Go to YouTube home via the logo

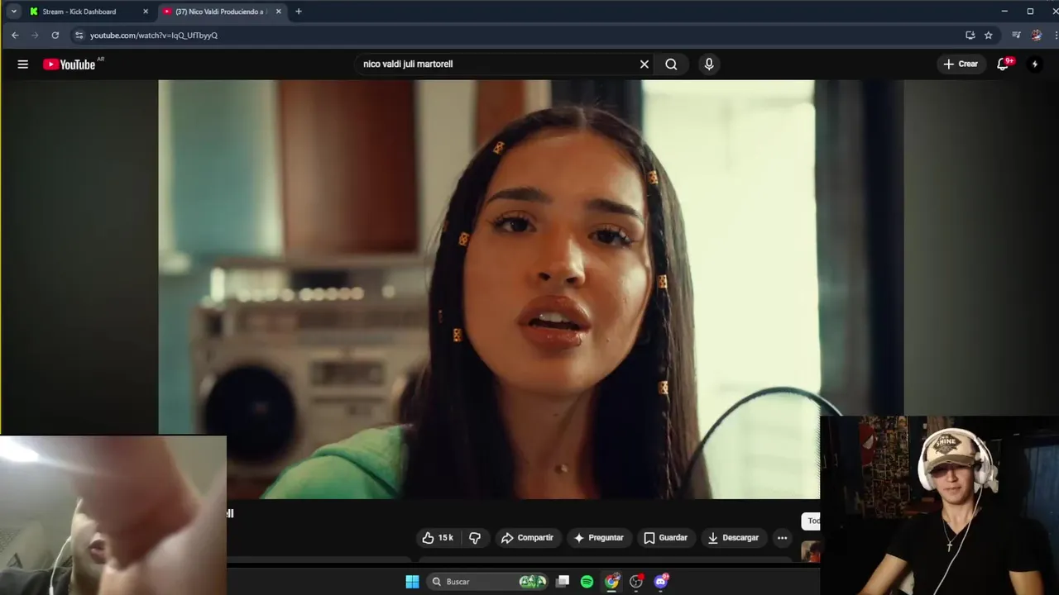69,64
